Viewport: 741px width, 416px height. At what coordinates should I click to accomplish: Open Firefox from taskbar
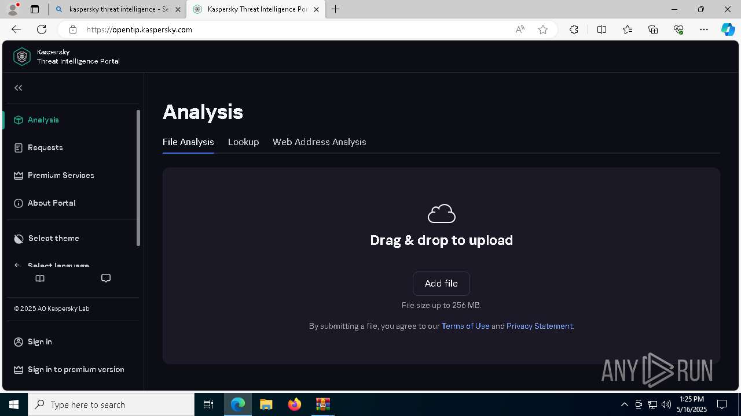point(295,404)
